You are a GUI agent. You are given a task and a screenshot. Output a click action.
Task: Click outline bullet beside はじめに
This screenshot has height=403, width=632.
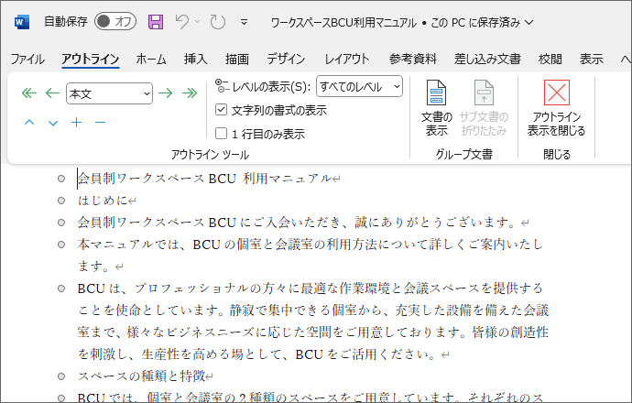(x=61, y=201)
